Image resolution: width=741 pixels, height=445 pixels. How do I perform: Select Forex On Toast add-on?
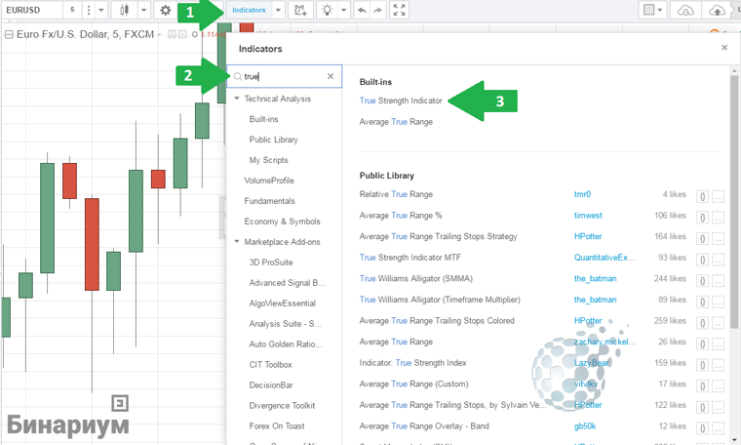tap(277, 425)
